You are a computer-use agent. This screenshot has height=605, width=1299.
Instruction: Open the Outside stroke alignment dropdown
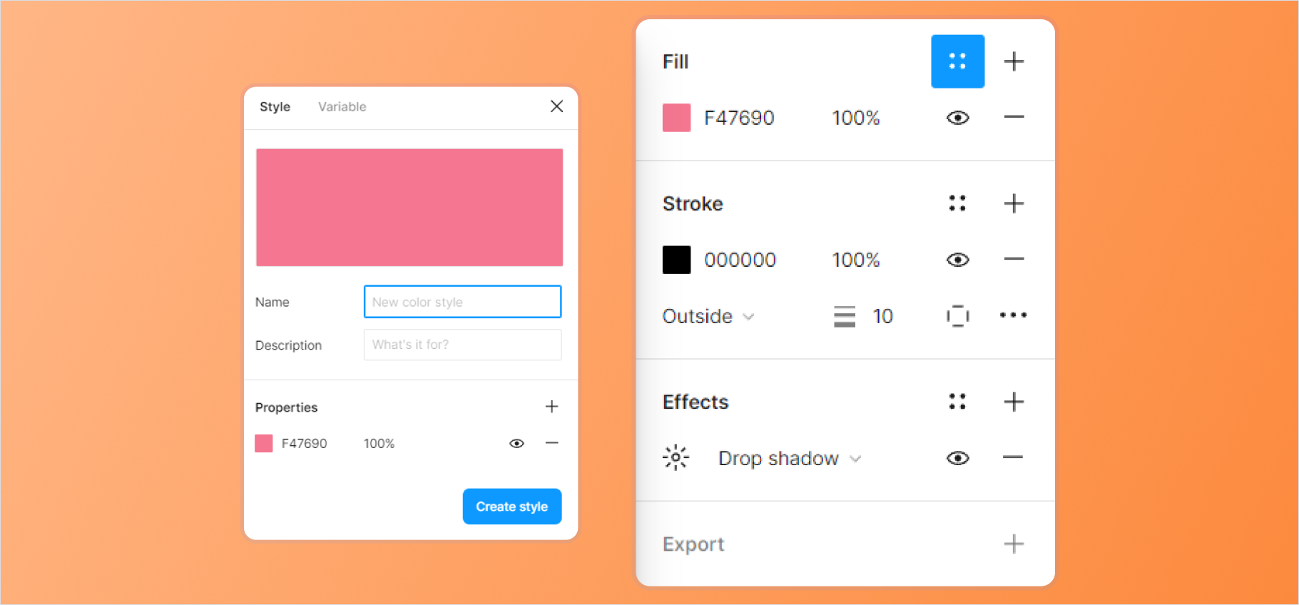click(708, 316)
